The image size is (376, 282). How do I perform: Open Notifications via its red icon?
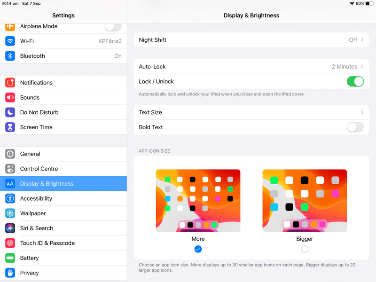click(10, 83)
